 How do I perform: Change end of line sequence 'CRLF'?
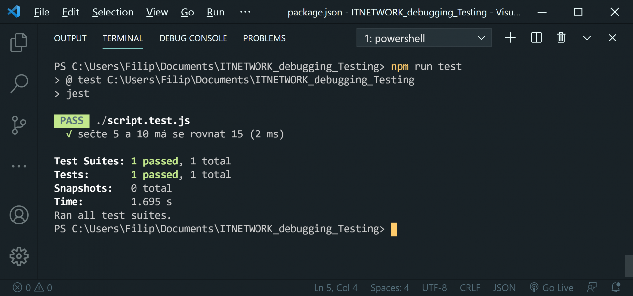pos(470,288)
